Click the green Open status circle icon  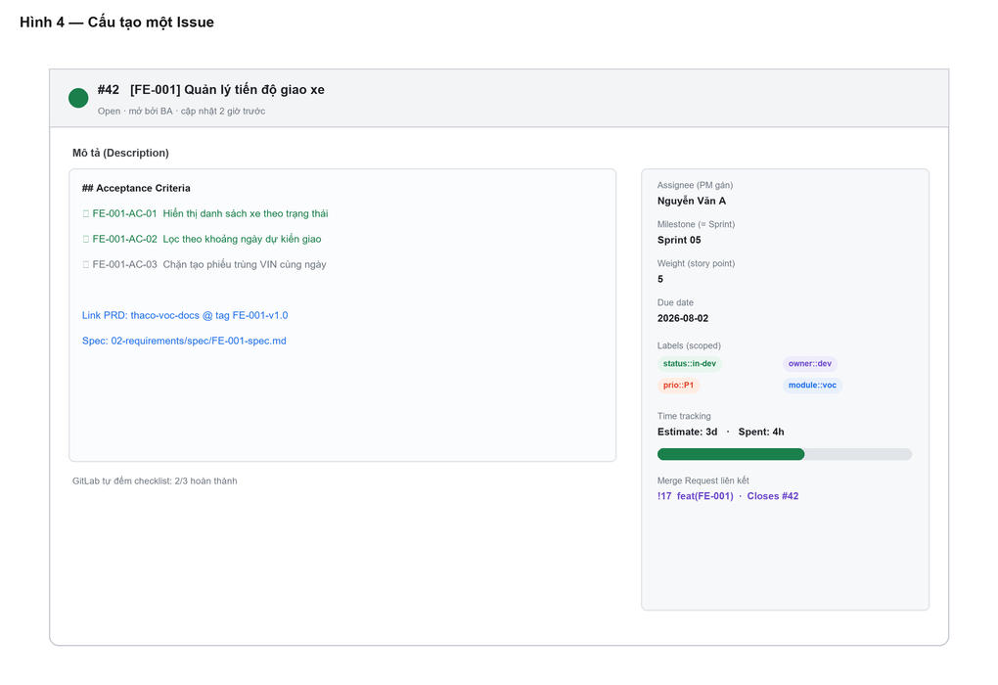78,98
